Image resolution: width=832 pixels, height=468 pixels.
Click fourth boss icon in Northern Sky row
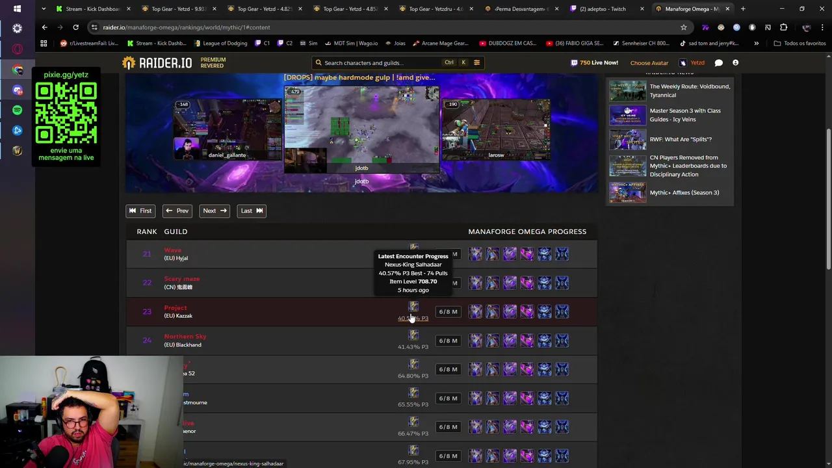(527, 341)
